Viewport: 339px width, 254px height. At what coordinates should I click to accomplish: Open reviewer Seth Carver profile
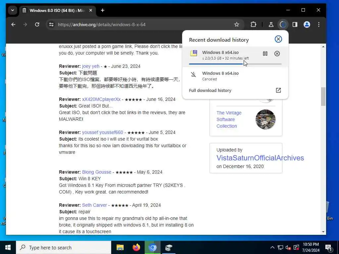pos(94,205)
